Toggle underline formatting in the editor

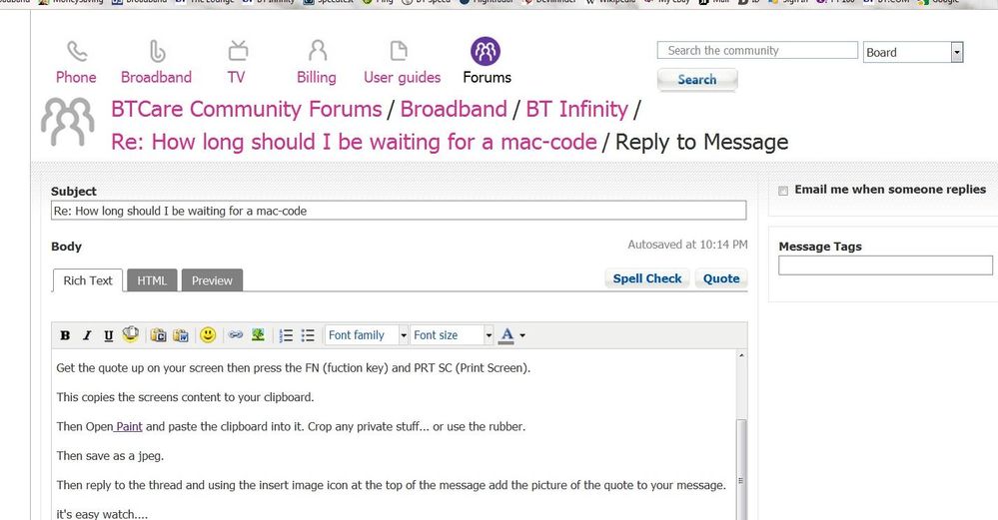click(x=108, y=335)
